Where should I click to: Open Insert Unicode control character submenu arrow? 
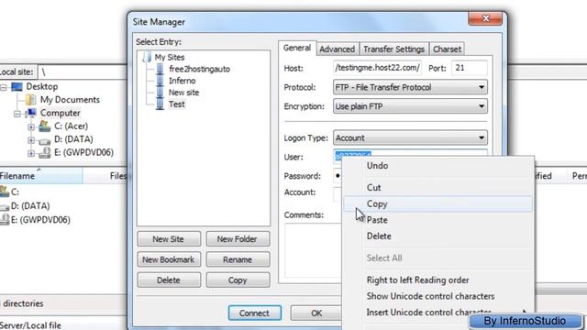[x=526, y=312]
